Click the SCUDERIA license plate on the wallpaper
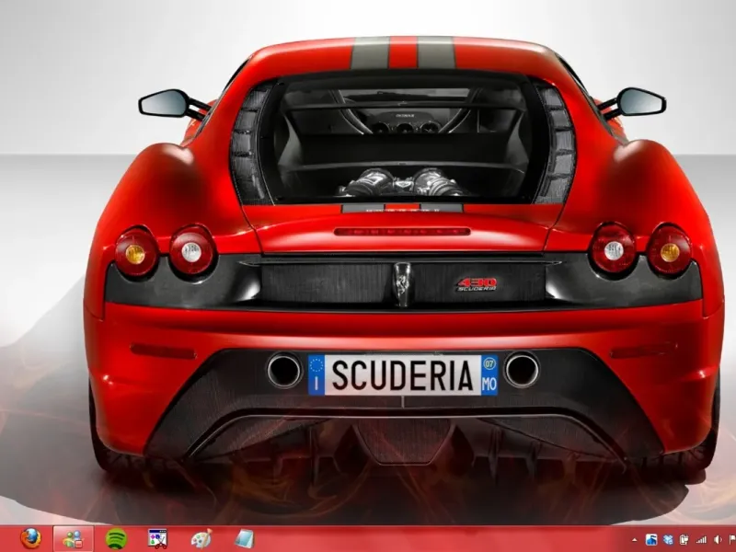 pos(403,375)
